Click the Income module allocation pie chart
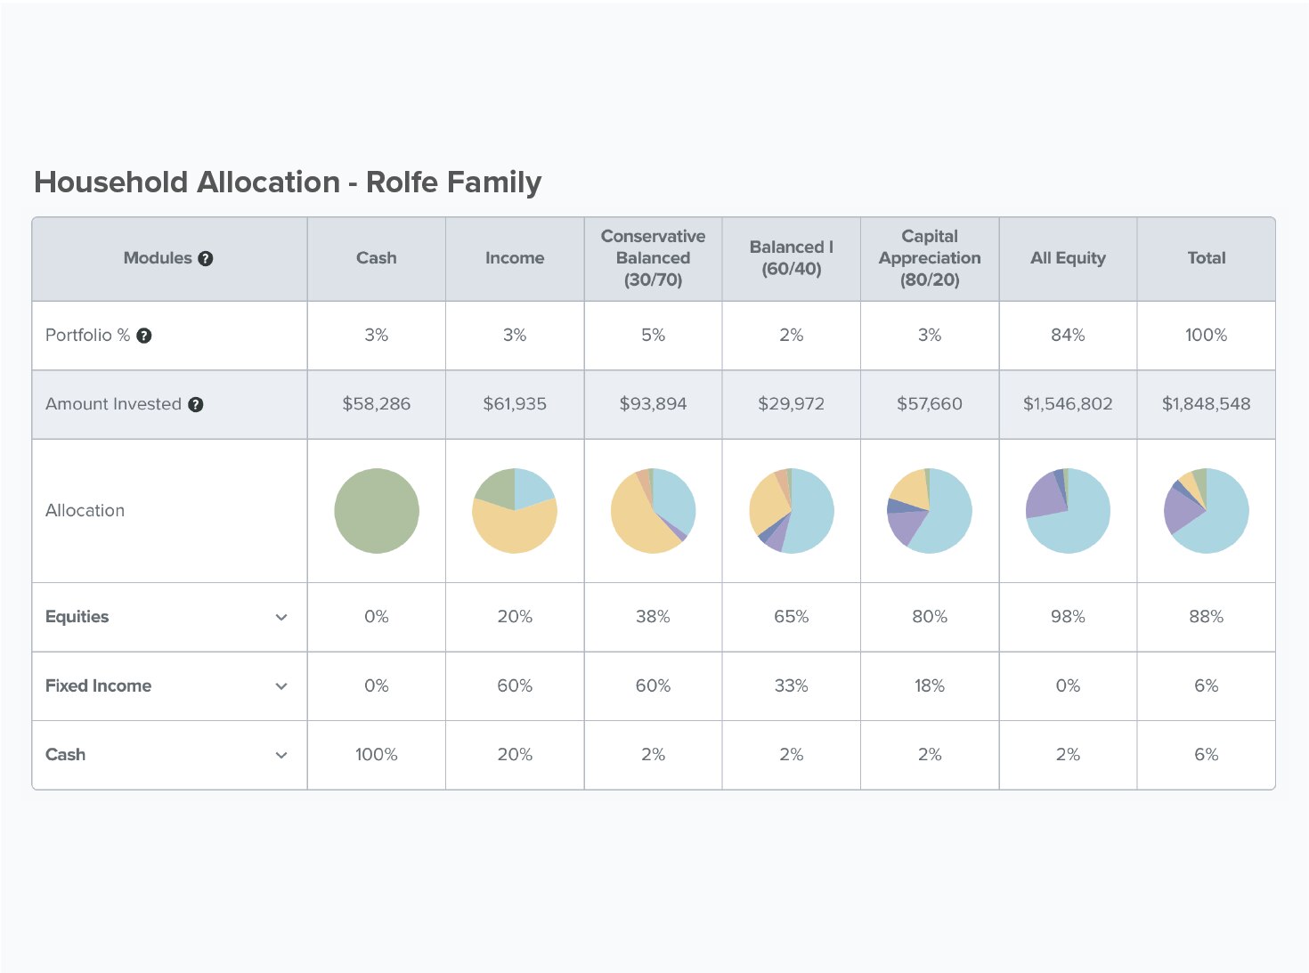The image size is (1309, 973). [x=515, y=511]
